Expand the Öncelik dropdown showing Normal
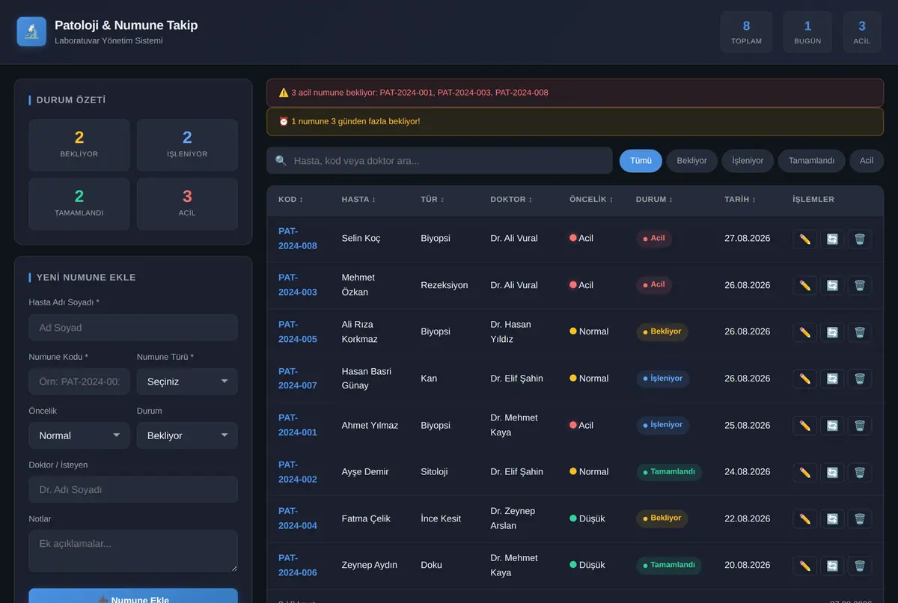This screenshot has width=898, height=603. tap(79, 435)
